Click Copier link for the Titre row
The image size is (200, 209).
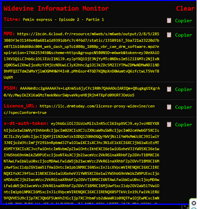point(184,21)
